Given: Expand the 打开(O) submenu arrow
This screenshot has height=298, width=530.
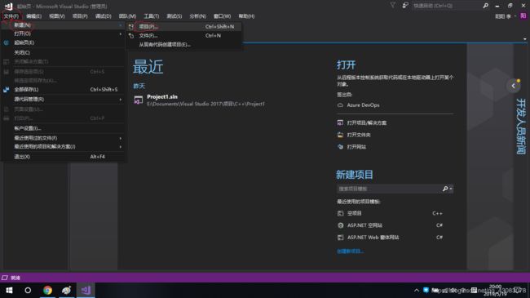Looking at the screenshot, I should (121, 33).
